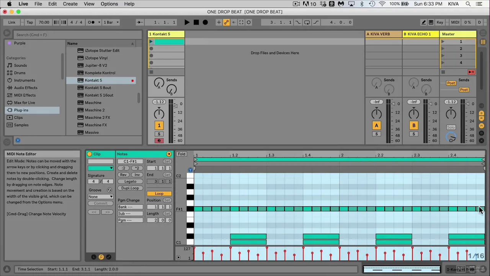Viewport: 490px width, 276px height.
Task: Start playback with the Play button
Action: tap(187, 22)
